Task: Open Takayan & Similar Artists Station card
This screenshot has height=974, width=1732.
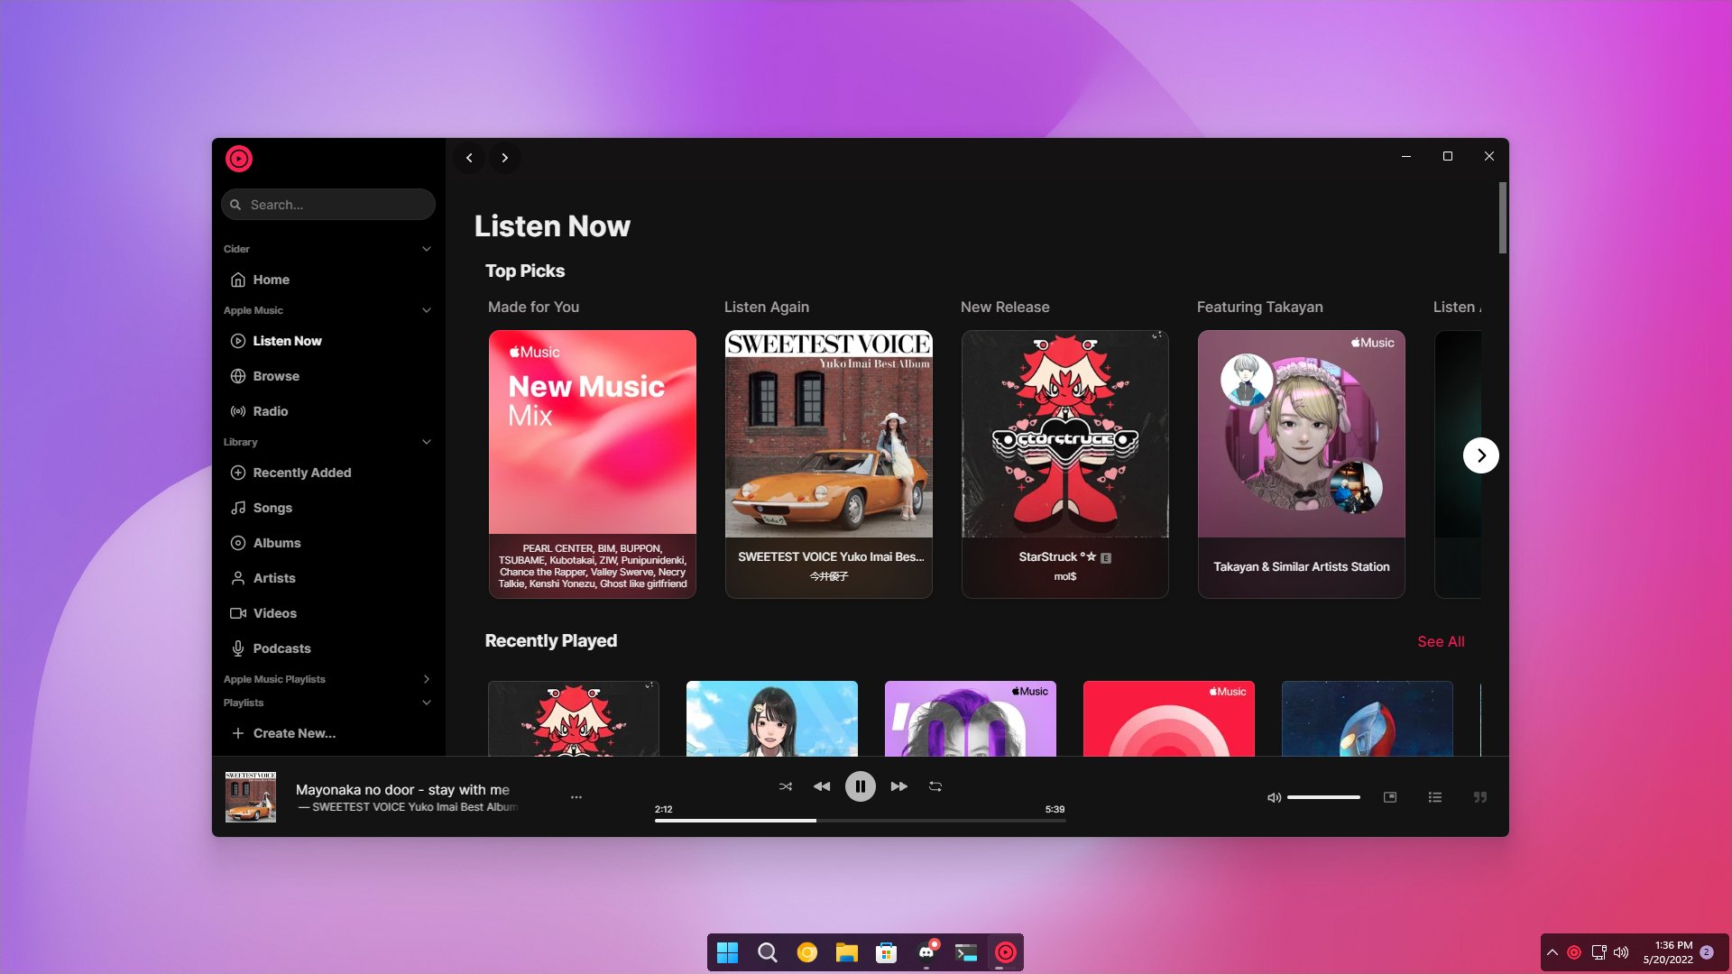Action: (1302, 464)
